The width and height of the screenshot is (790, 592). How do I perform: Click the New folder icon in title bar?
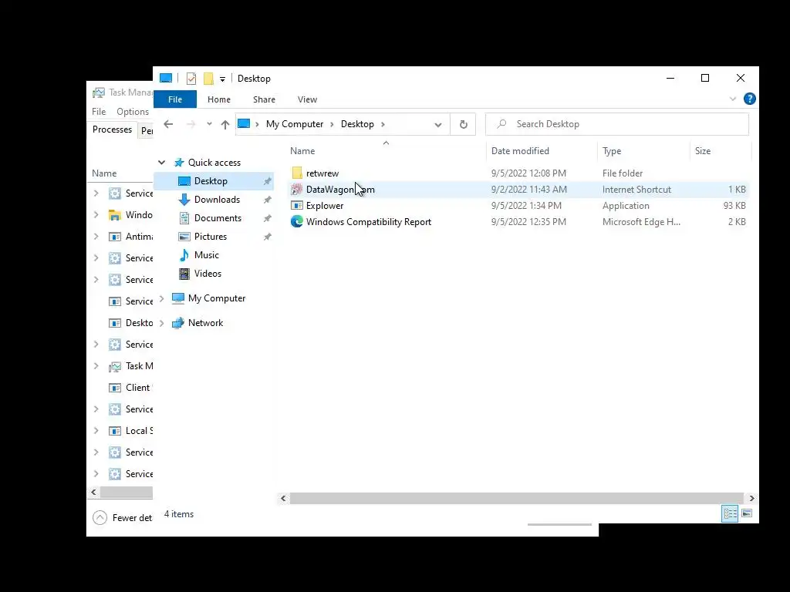tap(208, 79)
